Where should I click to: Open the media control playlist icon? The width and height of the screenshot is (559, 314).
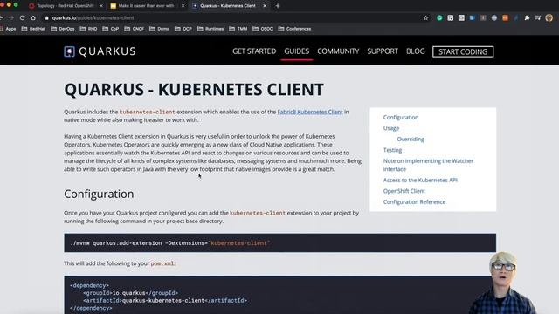[538, 17]
